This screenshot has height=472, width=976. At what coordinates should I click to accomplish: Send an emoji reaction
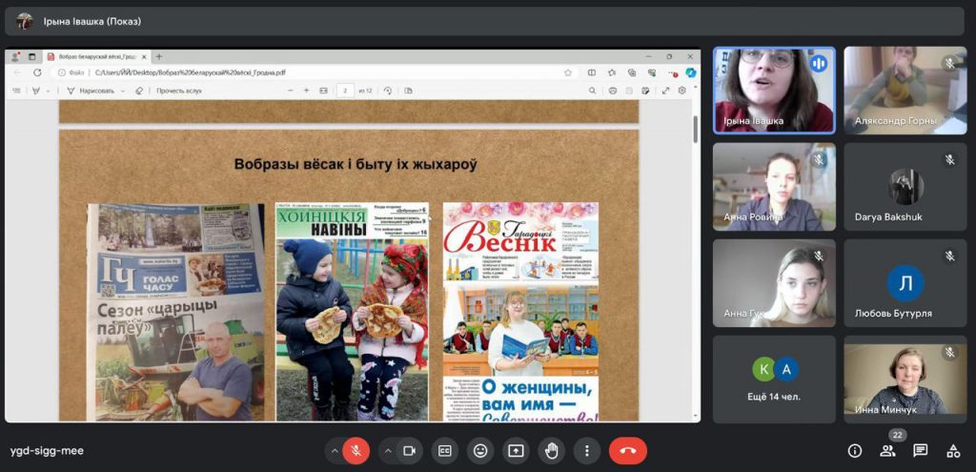480,450
